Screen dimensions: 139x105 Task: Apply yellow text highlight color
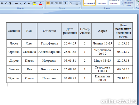pos(34,3)
